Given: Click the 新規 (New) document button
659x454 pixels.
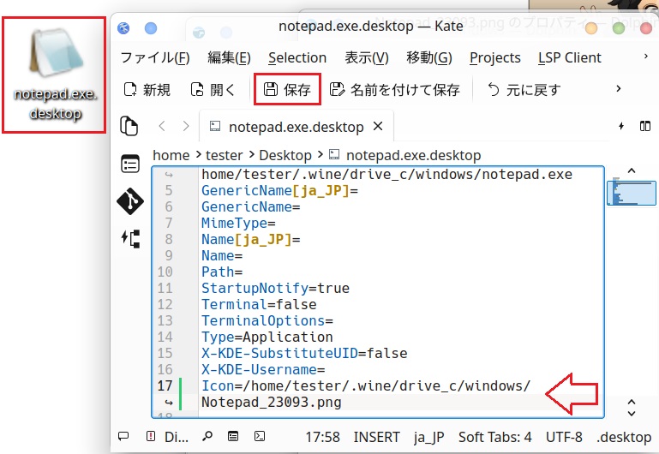Looking at the screenshot, I should [147, 89].
